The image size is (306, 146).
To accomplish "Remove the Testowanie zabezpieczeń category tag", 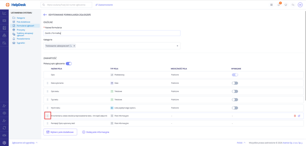I will (x=74, y=46).
